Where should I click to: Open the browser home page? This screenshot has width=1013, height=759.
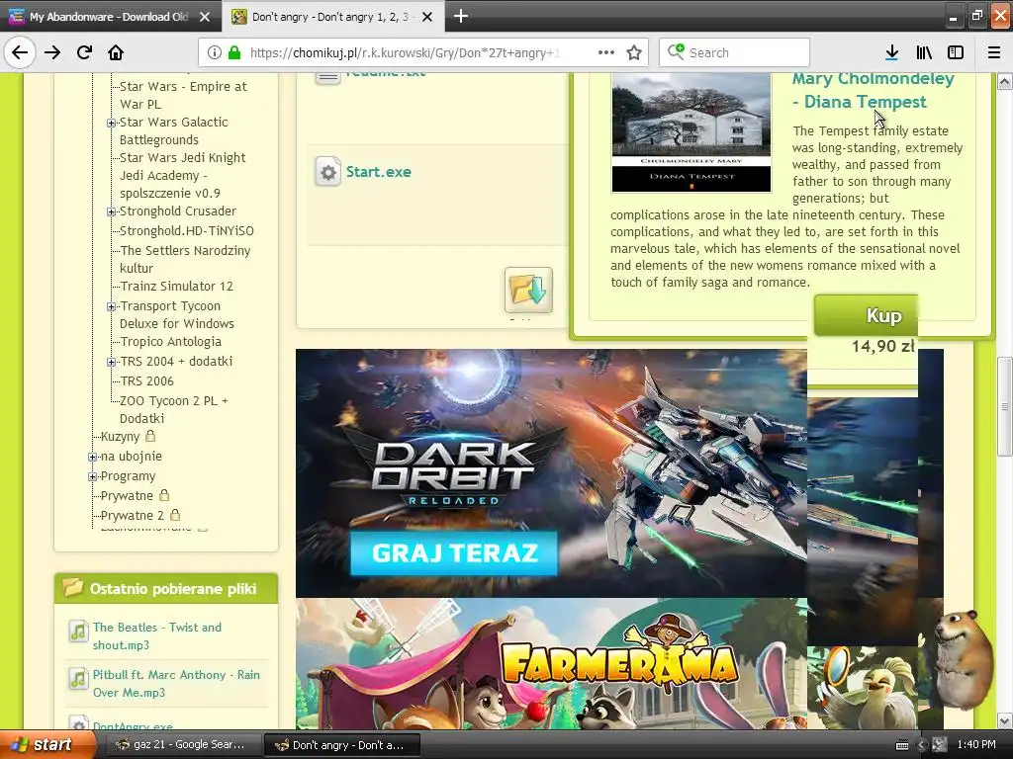click(116, 52)
